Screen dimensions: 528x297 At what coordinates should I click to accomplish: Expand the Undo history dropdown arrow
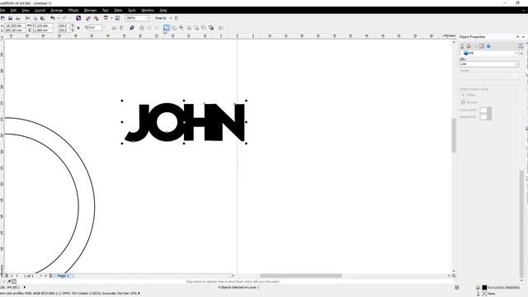point(58,18)
